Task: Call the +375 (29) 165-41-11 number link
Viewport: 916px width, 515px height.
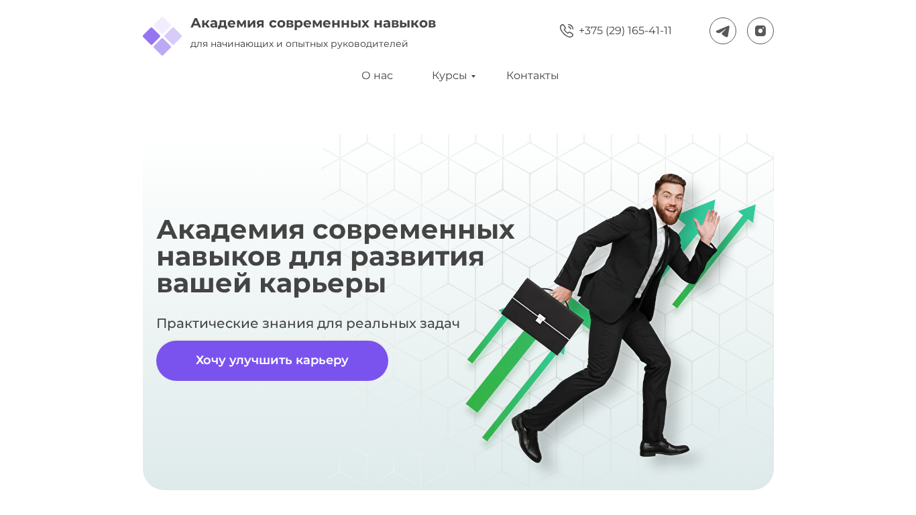Action: [x=625, y=31]
